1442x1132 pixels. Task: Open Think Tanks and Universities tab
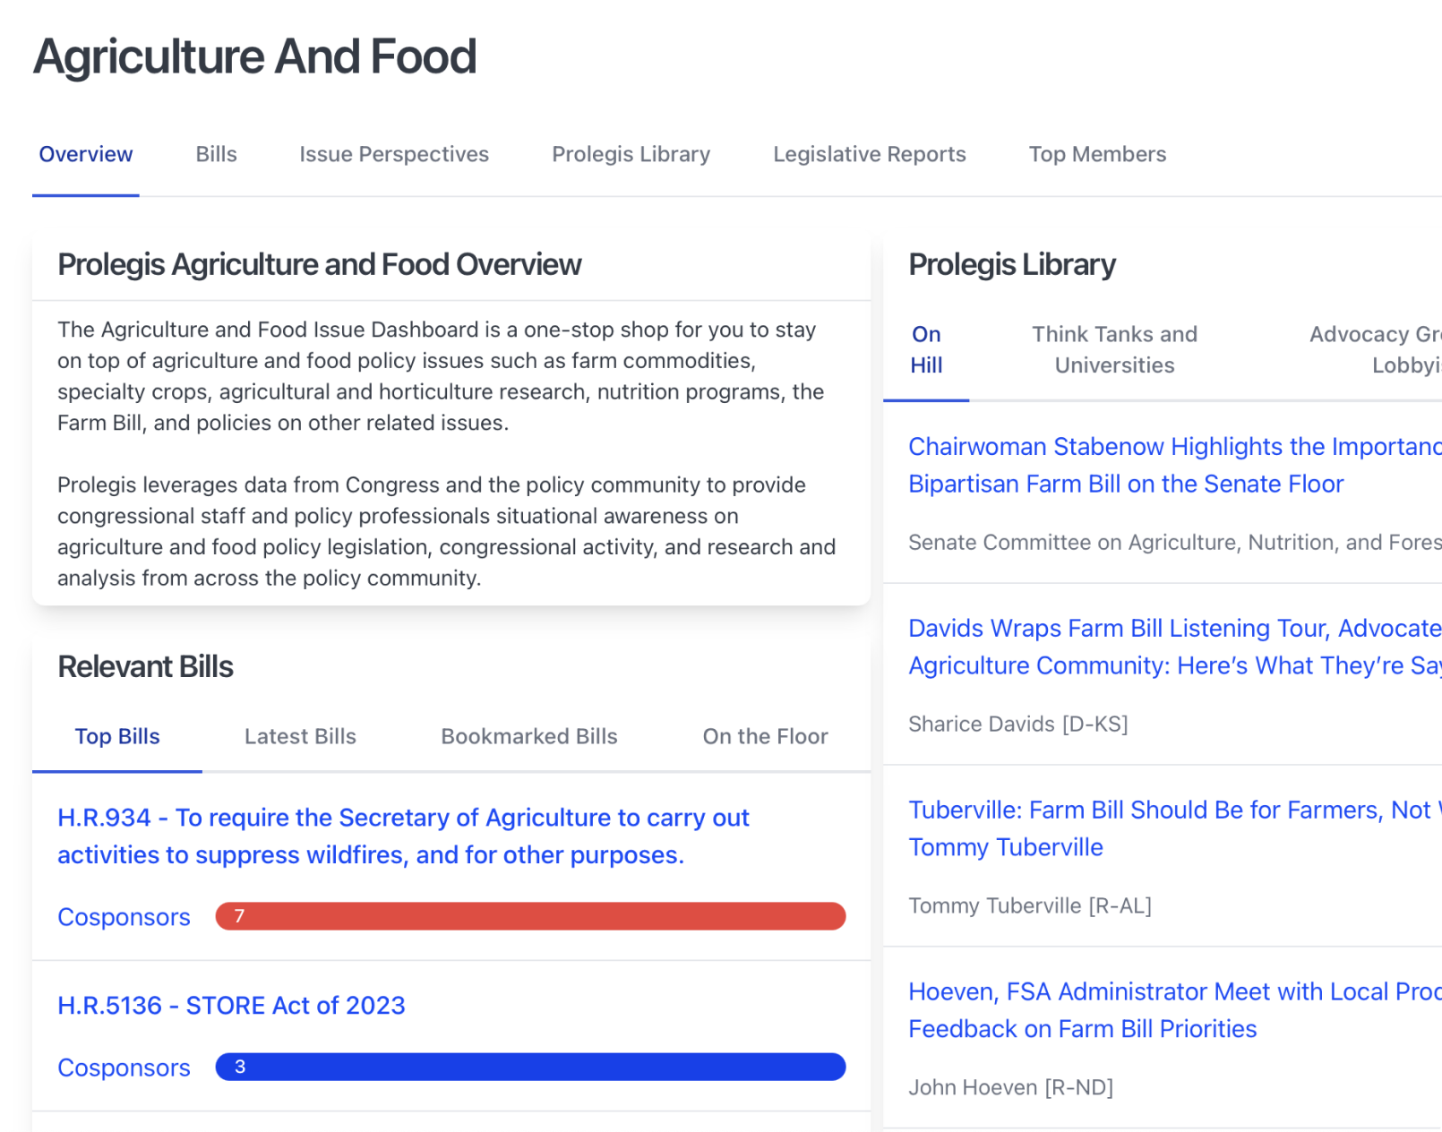1114,349
